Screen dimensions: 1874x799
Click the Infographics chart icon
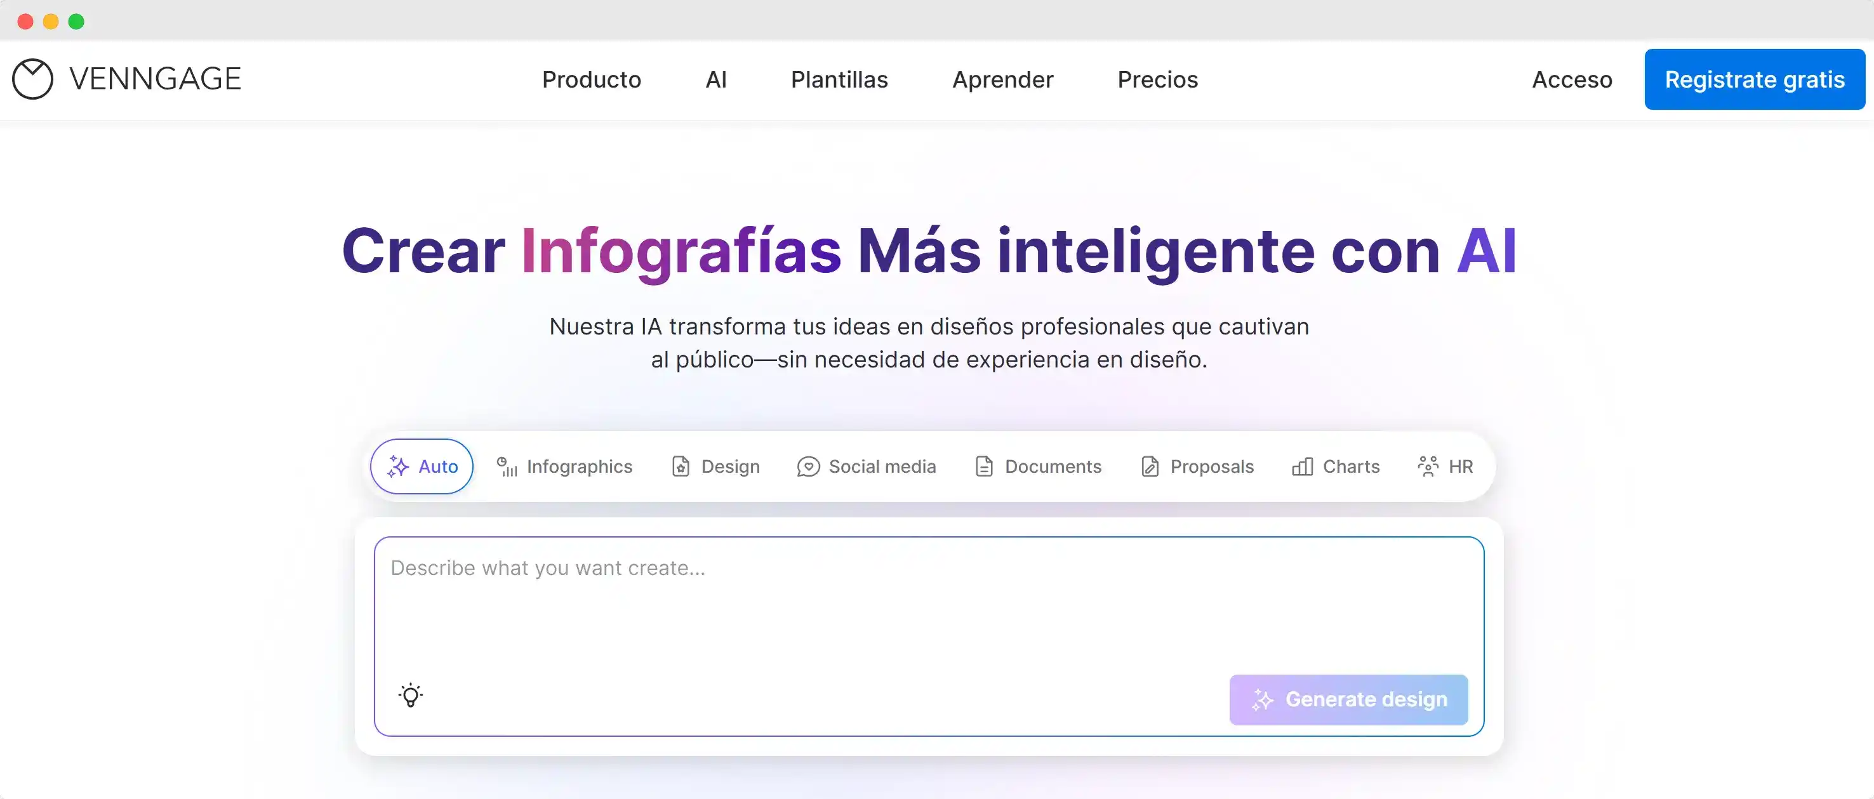pyautogui.click(x=507, y=466)
